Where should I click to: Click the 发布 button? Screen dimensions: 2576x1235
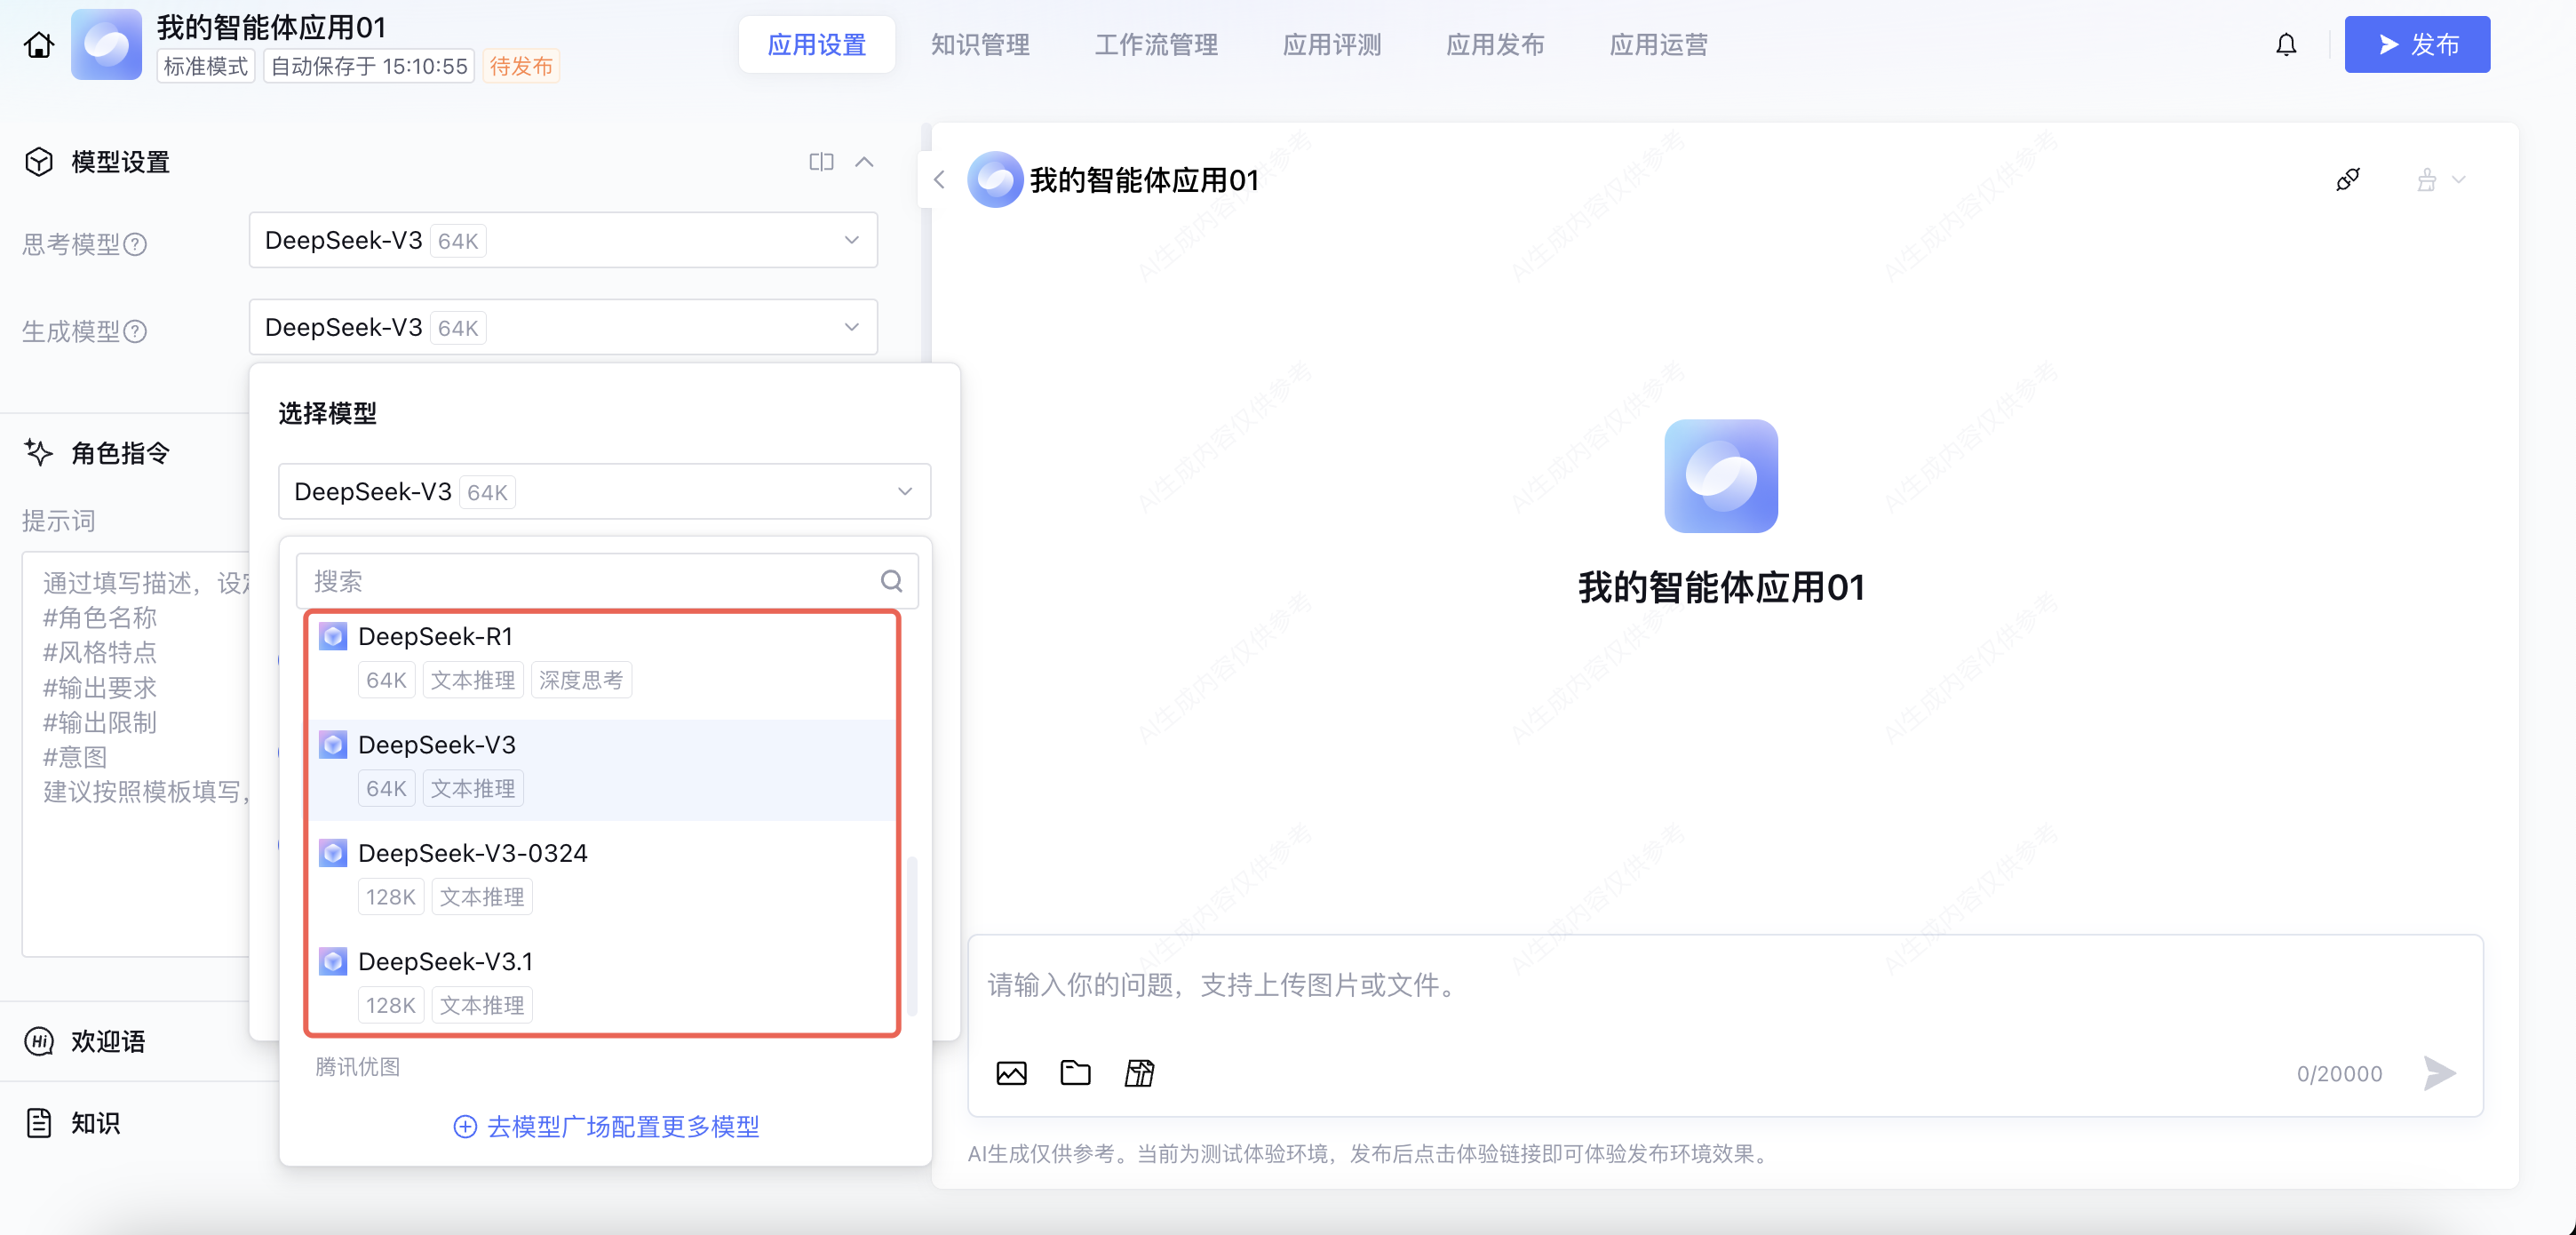2416,45
